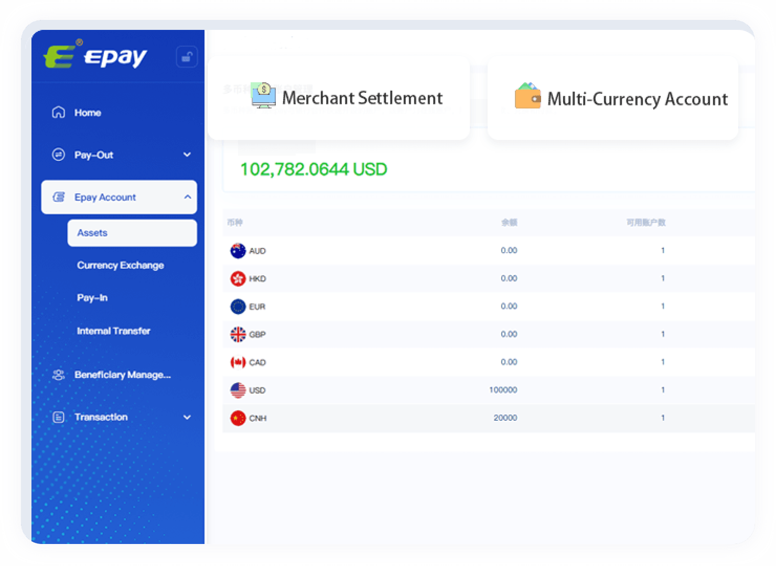Click the GBP British flag icon

pyautogui.click(x=238, y=334)
